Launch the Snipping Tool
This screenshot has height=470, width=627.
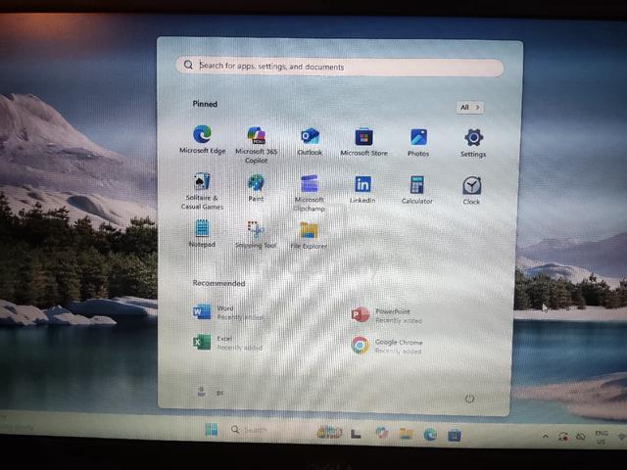(x=256, y=235)
